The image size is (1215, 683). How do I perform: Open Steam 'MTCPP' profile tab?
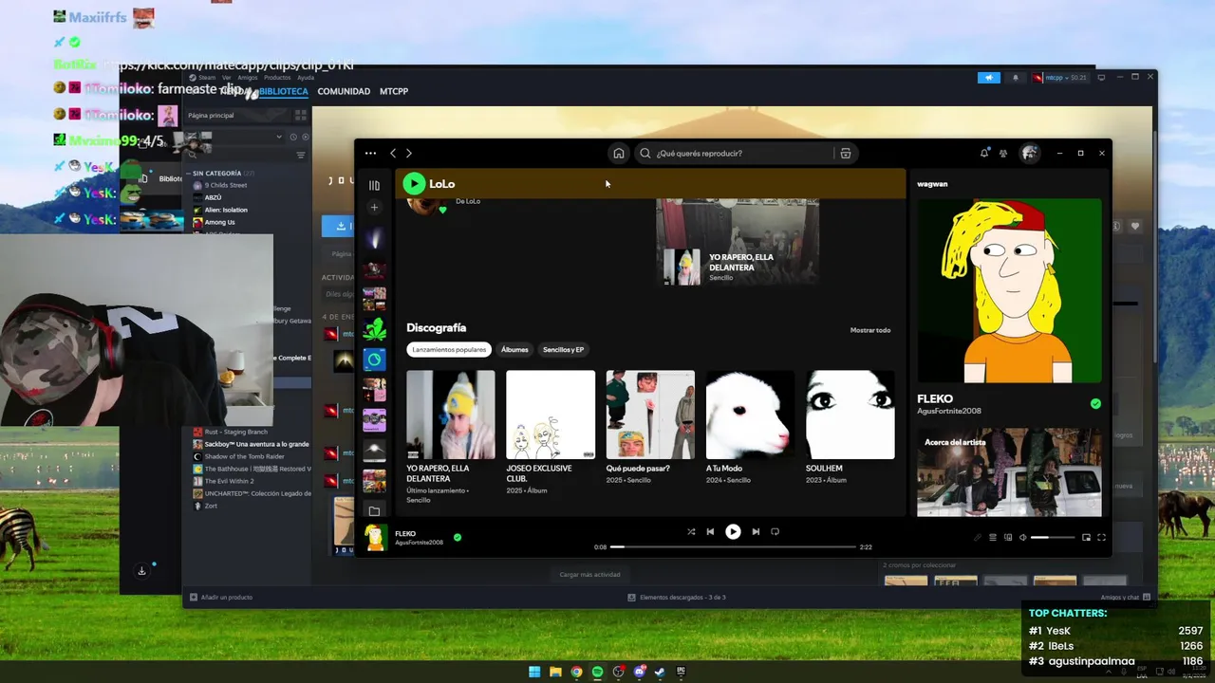(x=394, y=92)
